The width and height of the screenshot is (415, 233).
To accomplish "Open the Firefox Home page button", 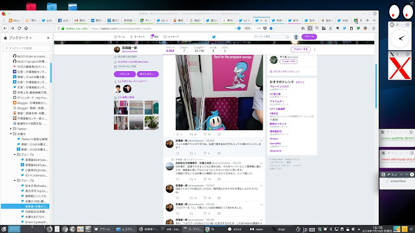I will (26, 28).
